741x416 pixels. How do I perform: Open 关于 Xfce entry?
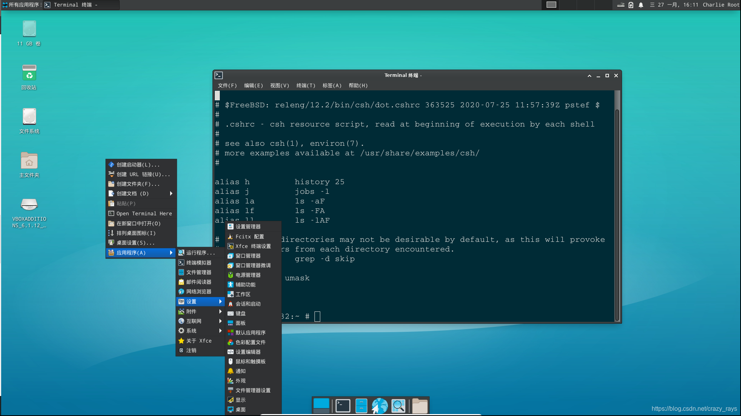201,341
